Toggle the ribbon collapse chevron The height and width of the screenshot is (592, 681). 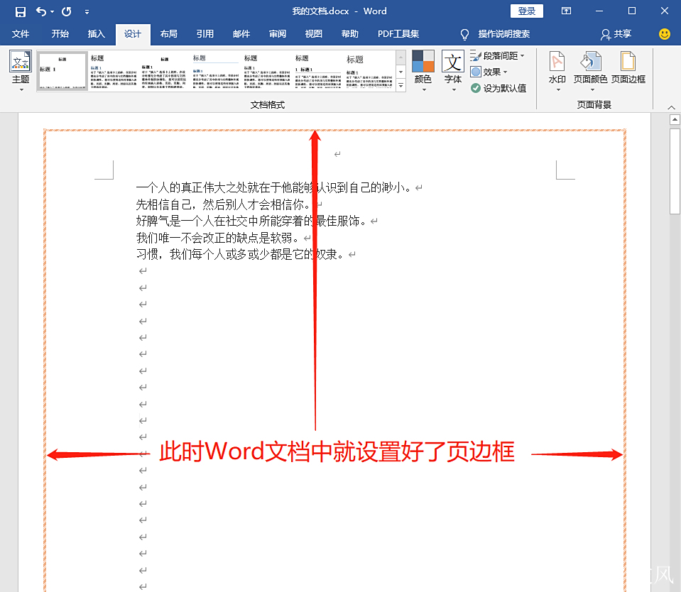pyautogui.click(x=670, y=106)
